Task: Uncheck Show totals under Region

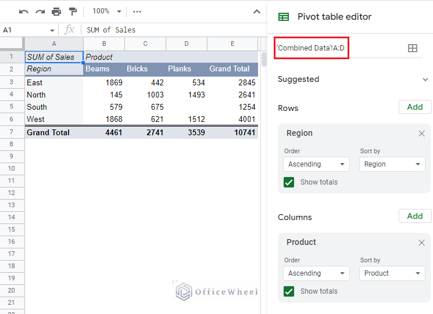Action: [289, 182]
